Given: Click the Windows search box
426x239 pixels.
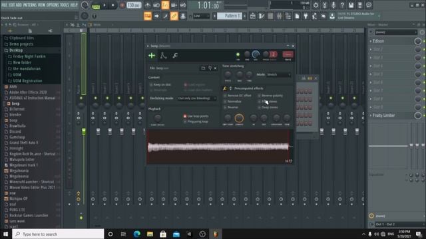Looking at the screenshot, I should click(x=58, y=234).
